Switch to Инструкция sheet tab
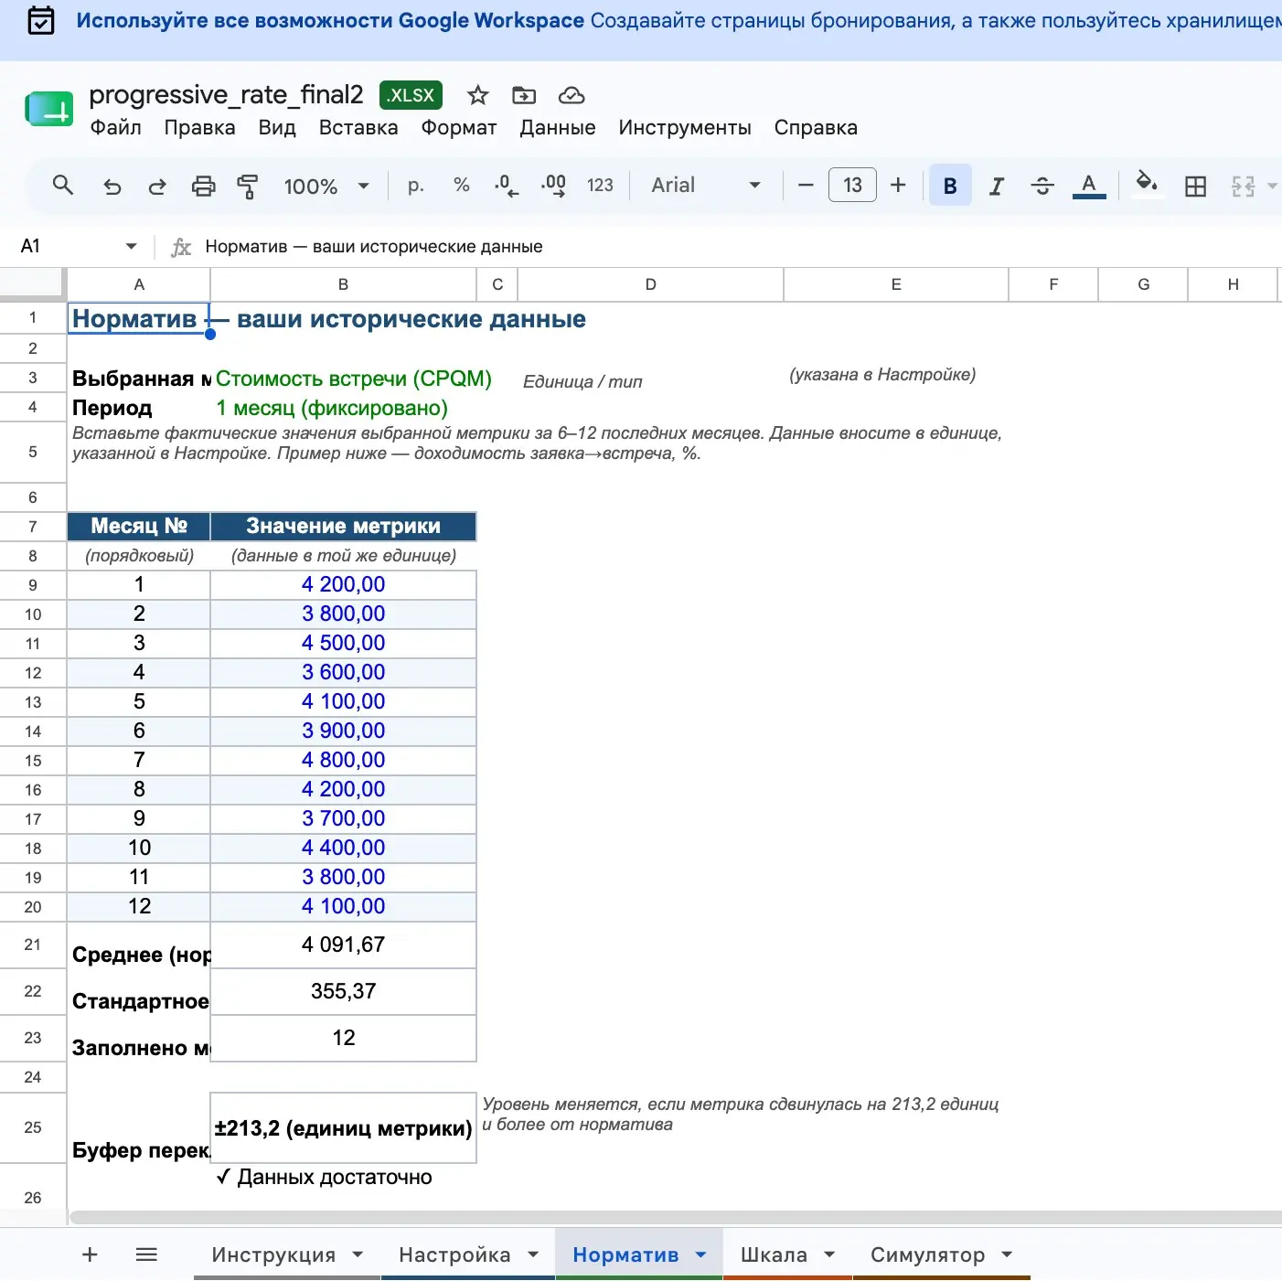1282x1281 pixels. (x=273, y=1254)
